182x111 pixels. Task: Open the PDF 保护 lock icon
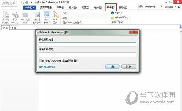(x=55, y=15)
